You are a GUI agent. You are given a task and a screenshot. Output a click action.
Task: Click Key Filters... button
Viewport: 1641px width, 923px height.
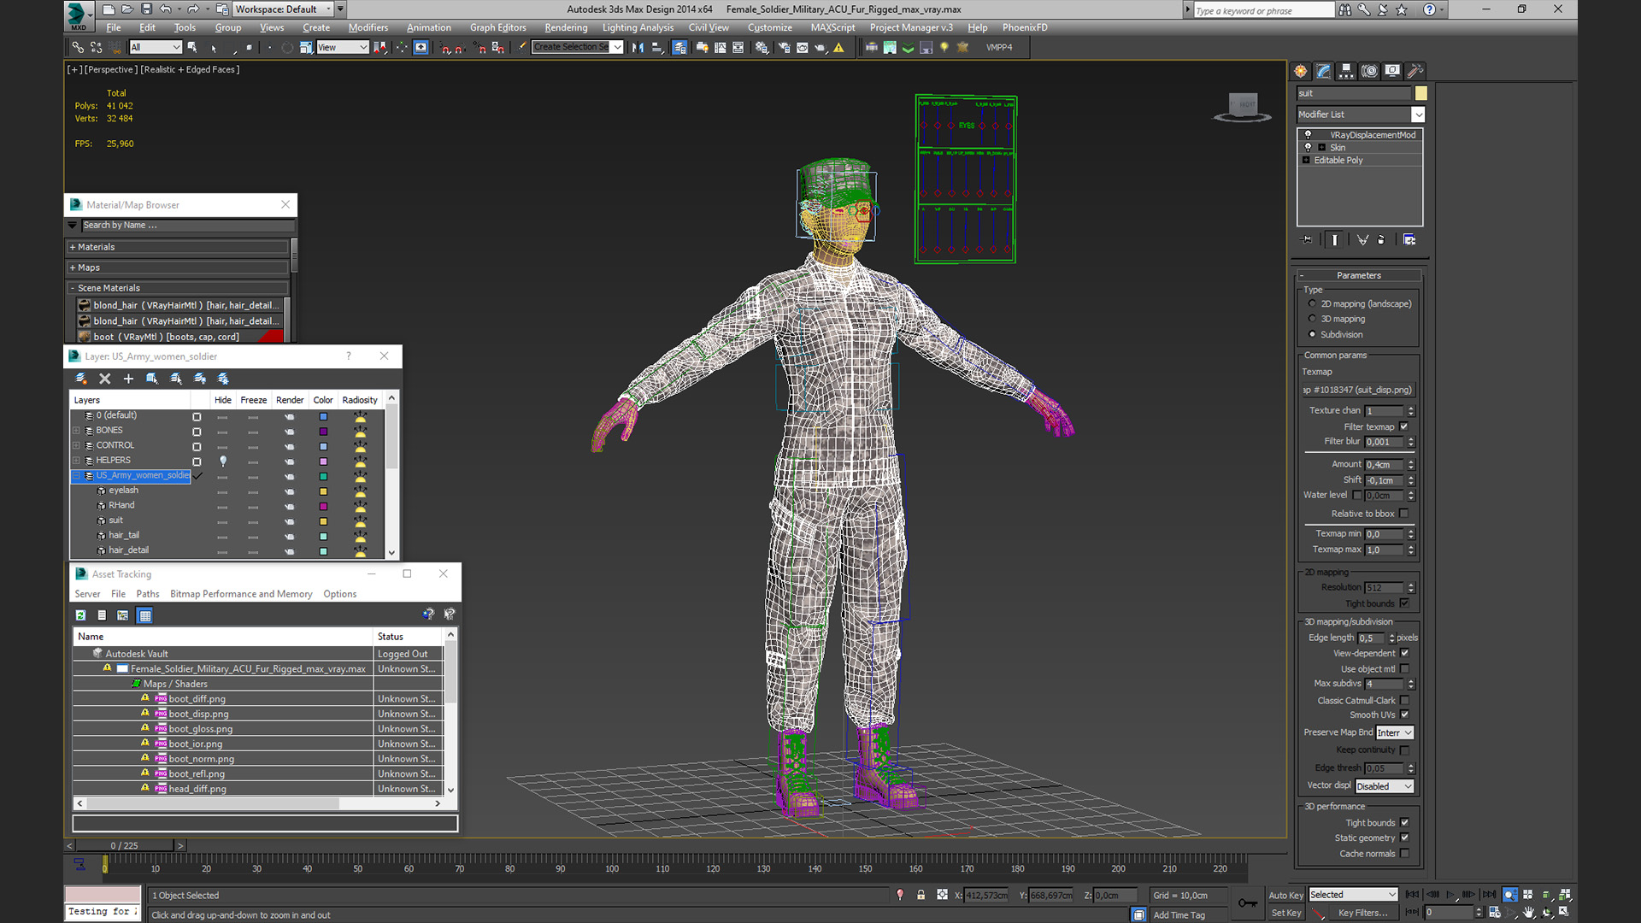(x=1362, y=913)
